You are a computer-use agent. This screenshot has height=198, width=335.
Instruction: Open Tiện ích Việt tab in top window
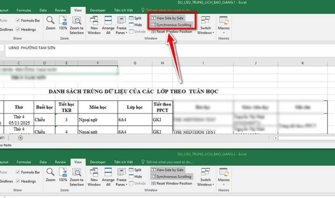(123, 10)
